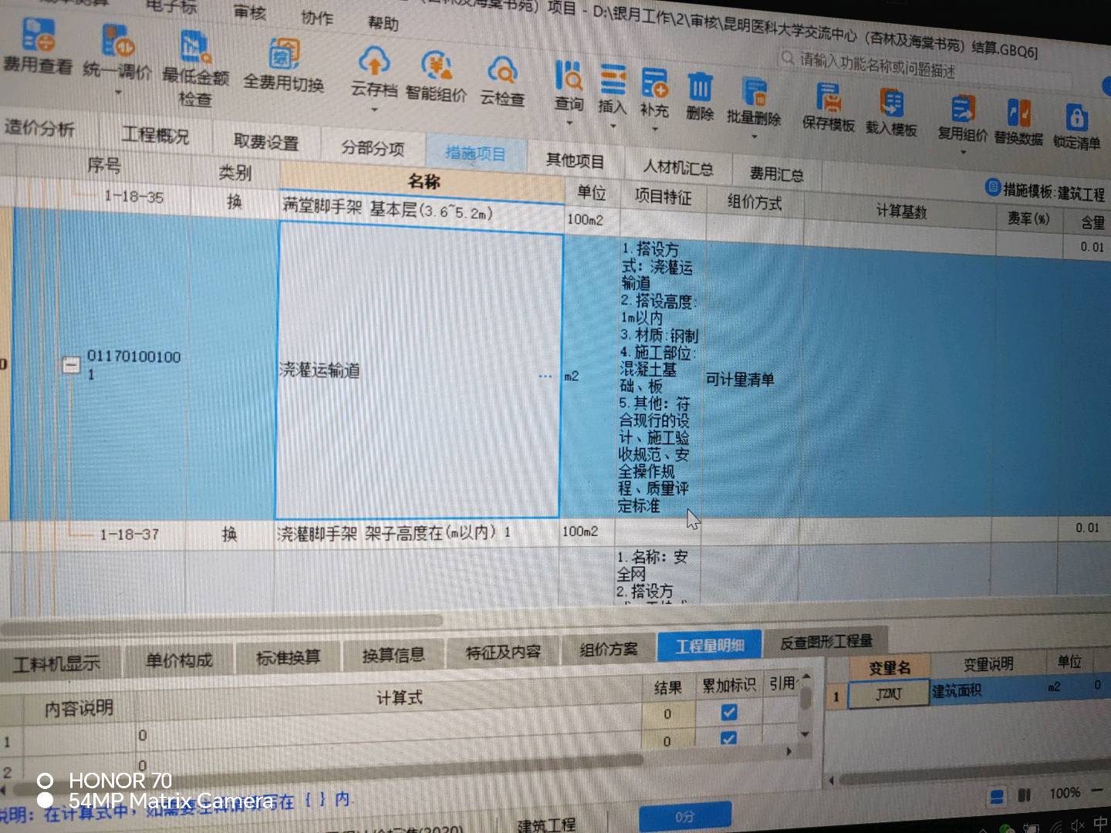1111x833 pixels.
Task: Click the blue icon beside 措施模板:建筑工程
Action: [x=993, y=187]
